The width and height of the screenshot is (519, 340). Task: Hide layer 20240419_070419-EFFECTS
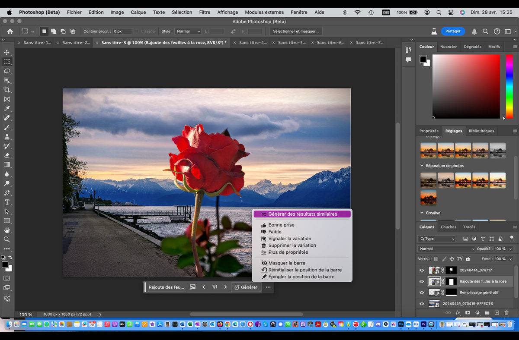coord(422,303)
